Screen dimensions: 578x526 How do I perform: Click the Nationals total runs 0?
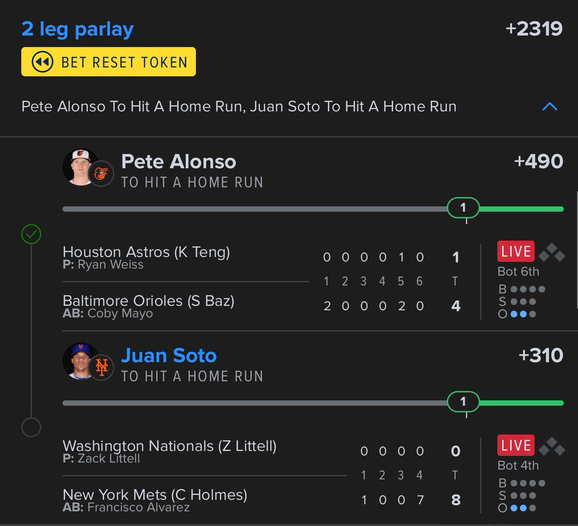click(x=456, y=451)
